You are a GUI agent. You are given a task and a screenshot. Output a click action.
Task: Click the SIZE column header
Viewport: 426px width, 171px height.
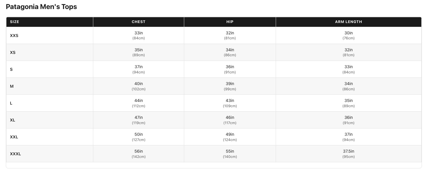tap(15, 22)
